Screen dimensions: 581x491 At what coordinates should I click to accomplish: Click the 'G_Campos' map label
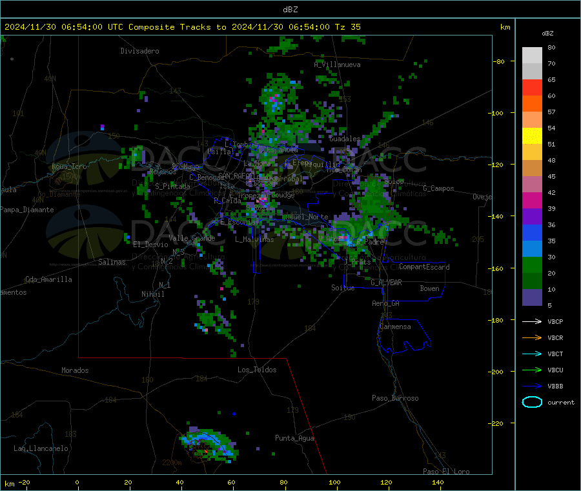pyautogui.click(x=438, y=188)
